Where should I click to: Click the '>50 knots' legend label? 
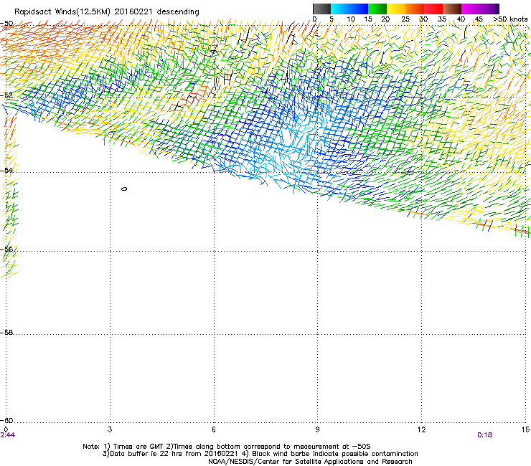pyautogui.click(x=510, y=19)
